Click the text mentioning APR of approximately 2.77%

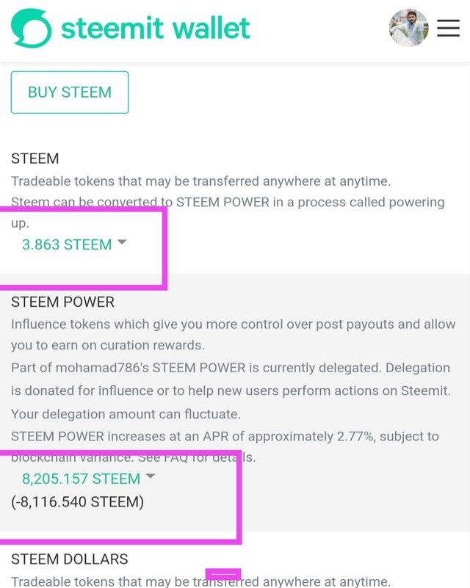225,437
